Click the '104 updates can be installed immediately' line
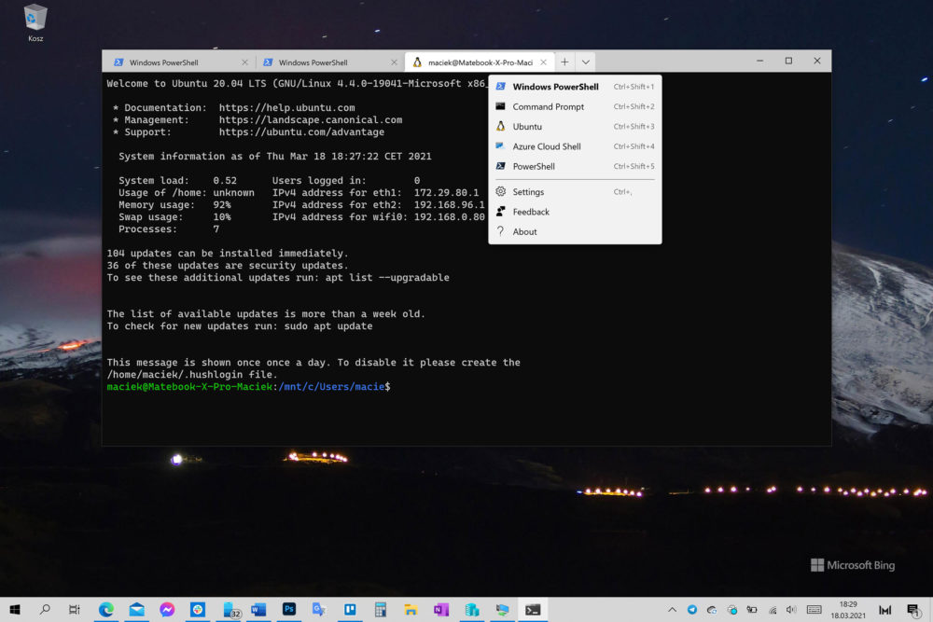 (228, 254)
